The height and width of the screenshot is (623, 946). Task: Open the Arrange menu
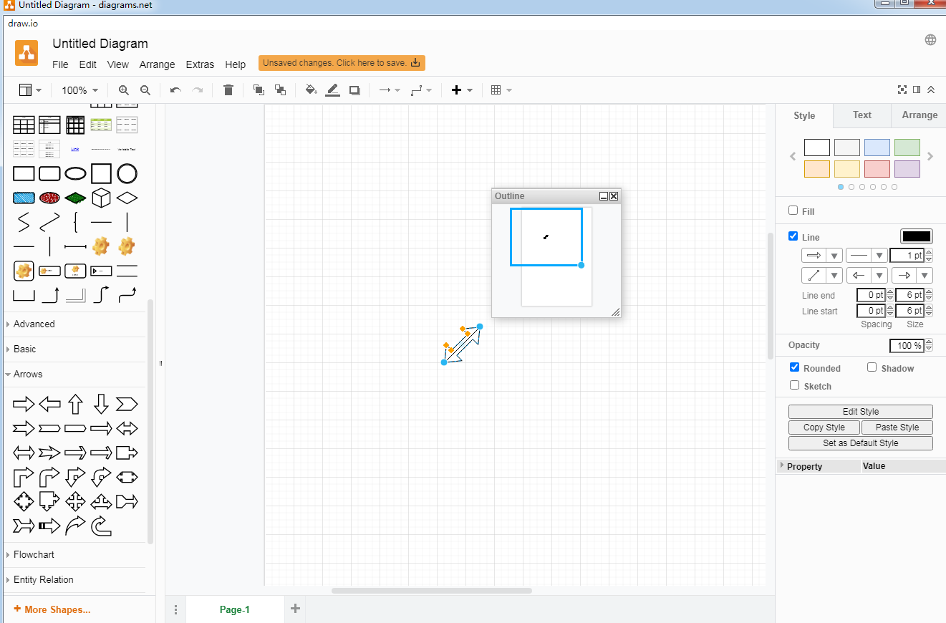[157, 64]
